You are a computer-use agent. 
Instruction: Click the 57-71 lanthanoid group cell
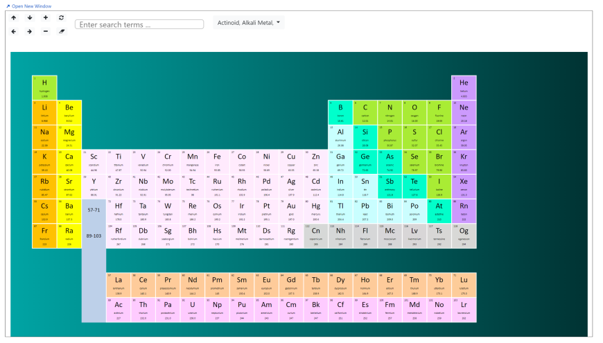click(x=94, y=210)
